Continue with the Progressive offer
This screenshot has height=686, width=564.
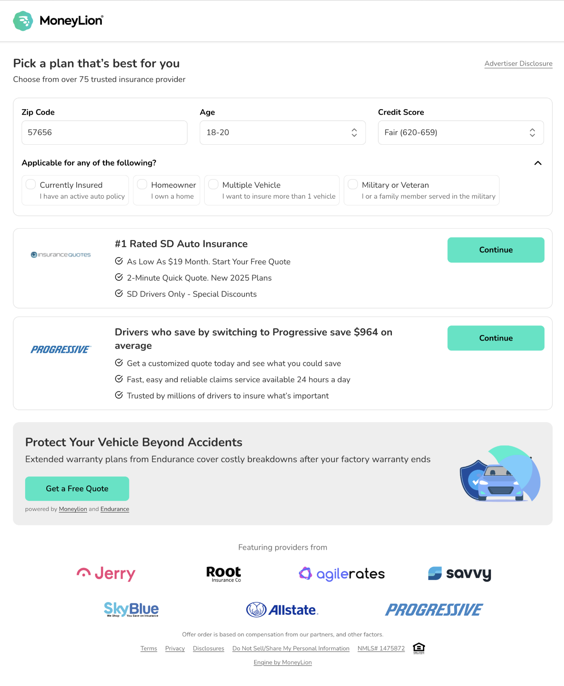[496, 338]
